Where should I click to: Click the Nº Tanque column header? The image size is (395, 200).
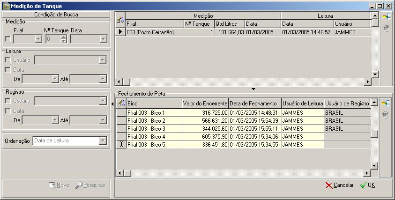click(199, 24)
